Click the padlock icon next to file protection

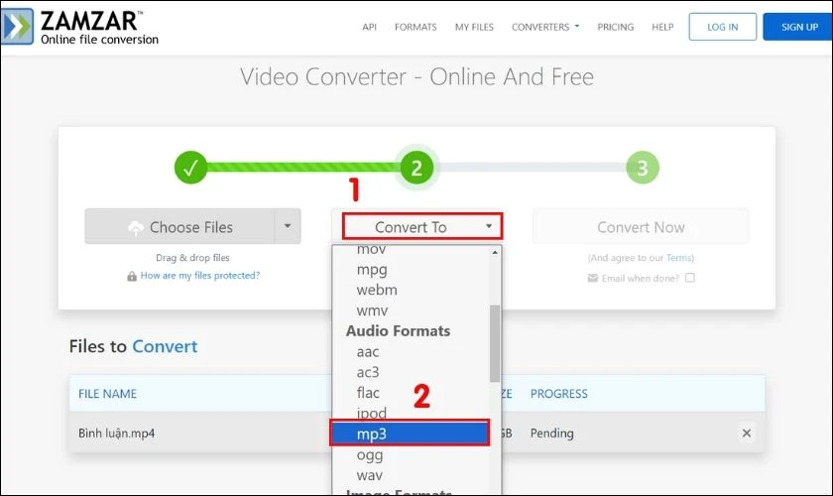coord(132,276)
